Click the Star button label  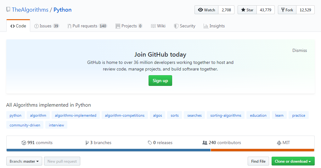[247, 10]
